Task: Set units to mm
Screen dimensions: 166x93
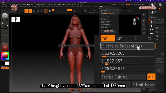Action: click(108, 38)
